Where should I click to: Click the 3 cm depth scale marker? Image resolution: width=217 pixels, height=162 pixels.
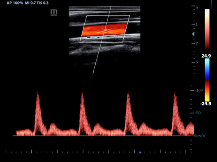(196, 62)
